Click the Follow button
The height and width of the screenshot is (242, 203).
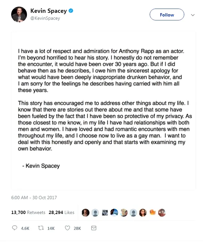click(167, 15)
